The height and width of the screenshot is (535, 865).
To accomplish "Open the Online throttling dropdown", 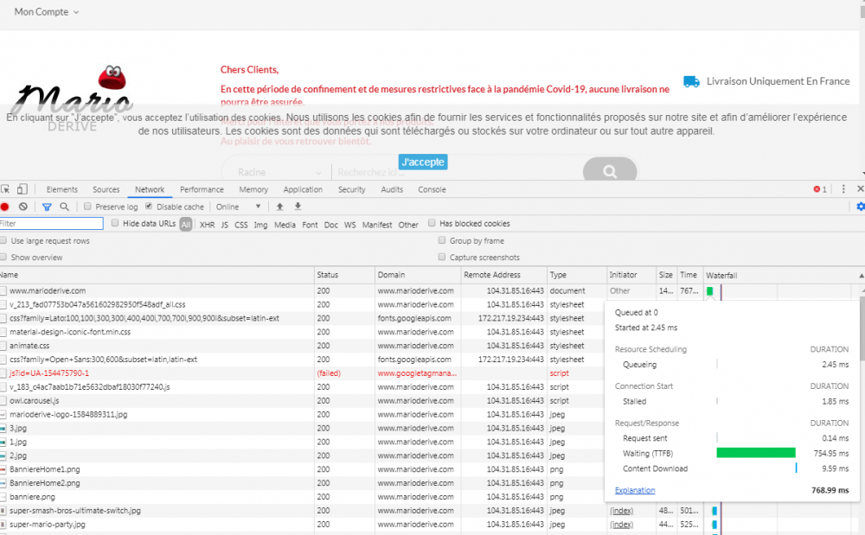I will pos(238,207).
